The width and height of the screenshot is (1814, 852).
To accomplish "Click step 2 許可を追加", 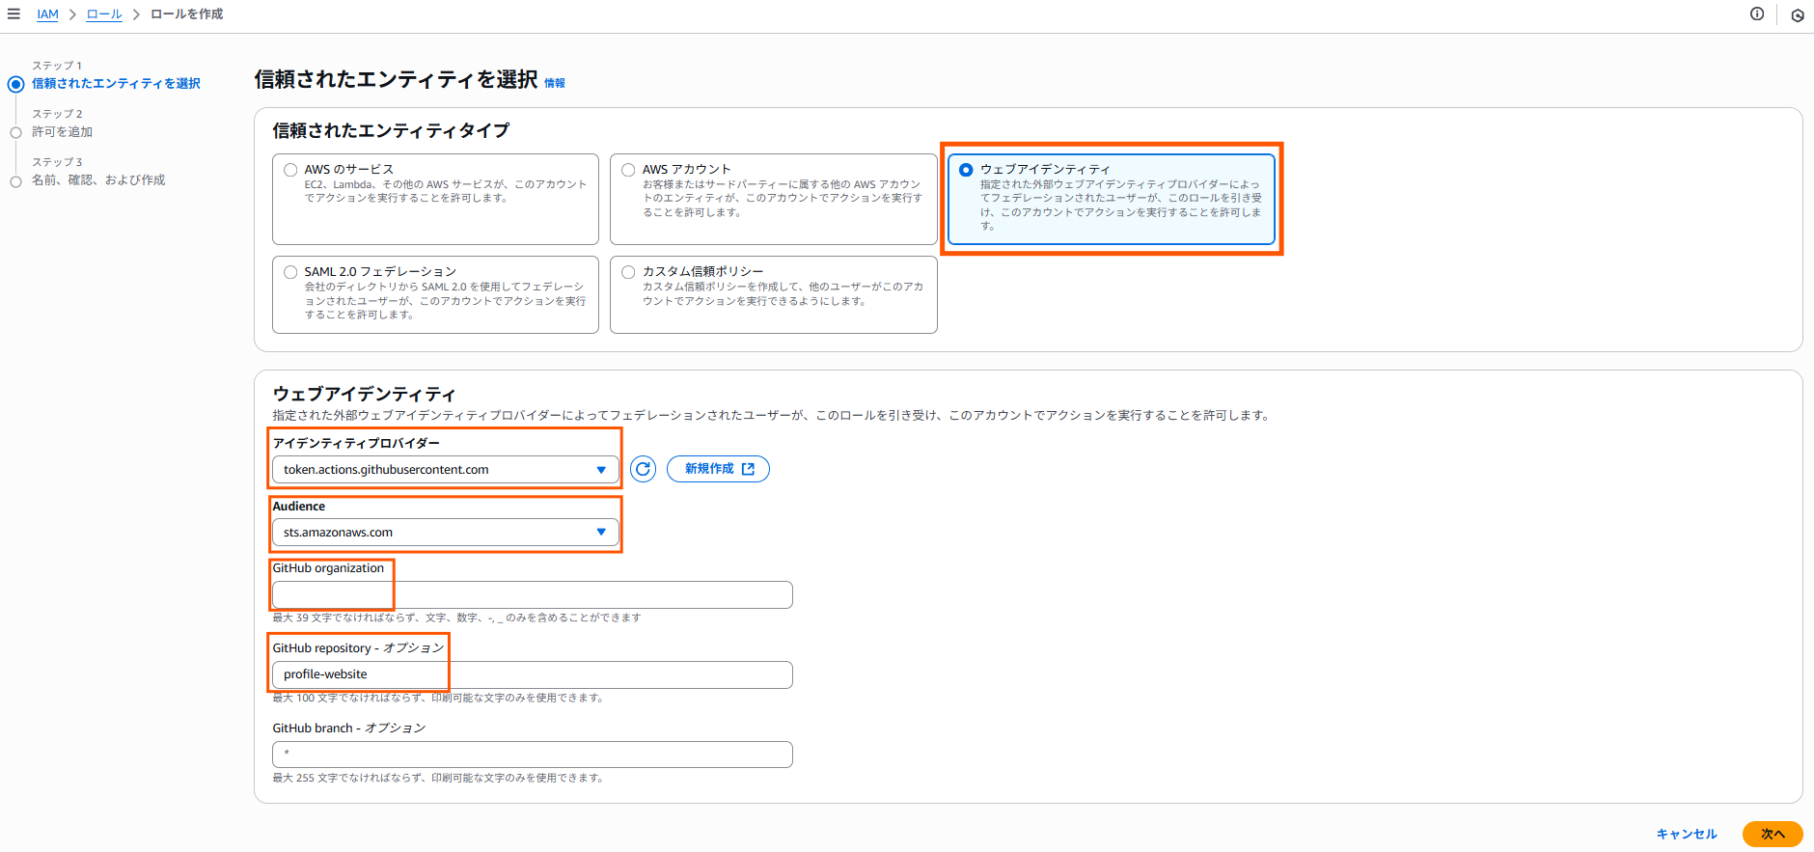I will (x=63, y=132).
